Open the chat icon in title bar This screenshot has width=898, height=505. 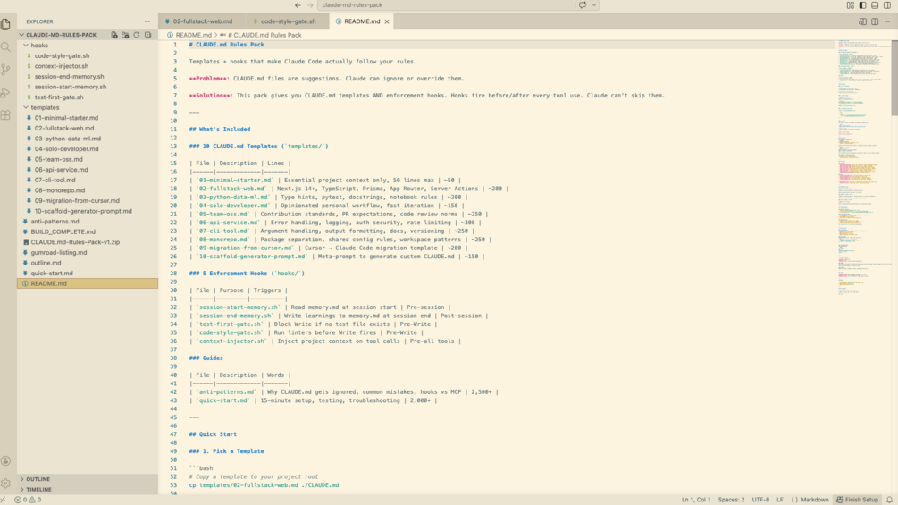coord(583,5)
